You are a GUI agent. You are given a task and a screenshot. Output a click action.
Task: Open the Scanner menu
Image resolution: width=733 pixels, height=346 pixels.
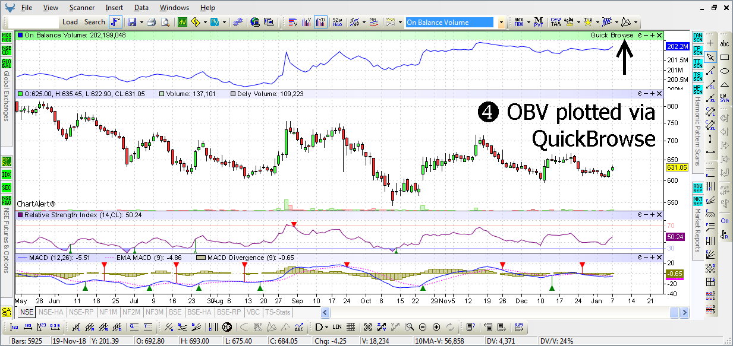[x=81, y=8]
